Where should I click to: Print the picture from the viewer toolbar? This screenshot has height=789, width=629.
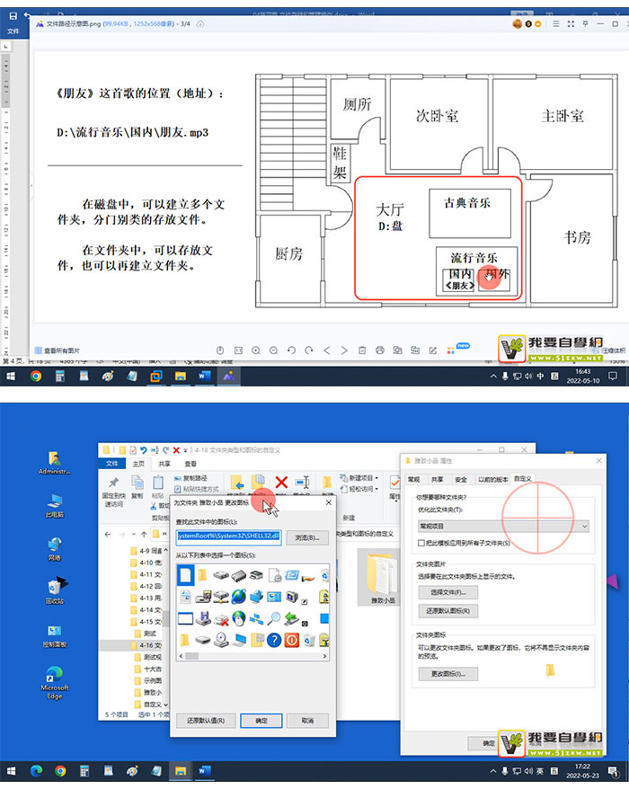(380, 350)
